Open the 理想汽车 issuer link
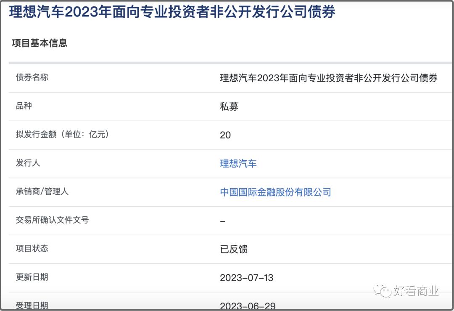 238,163
